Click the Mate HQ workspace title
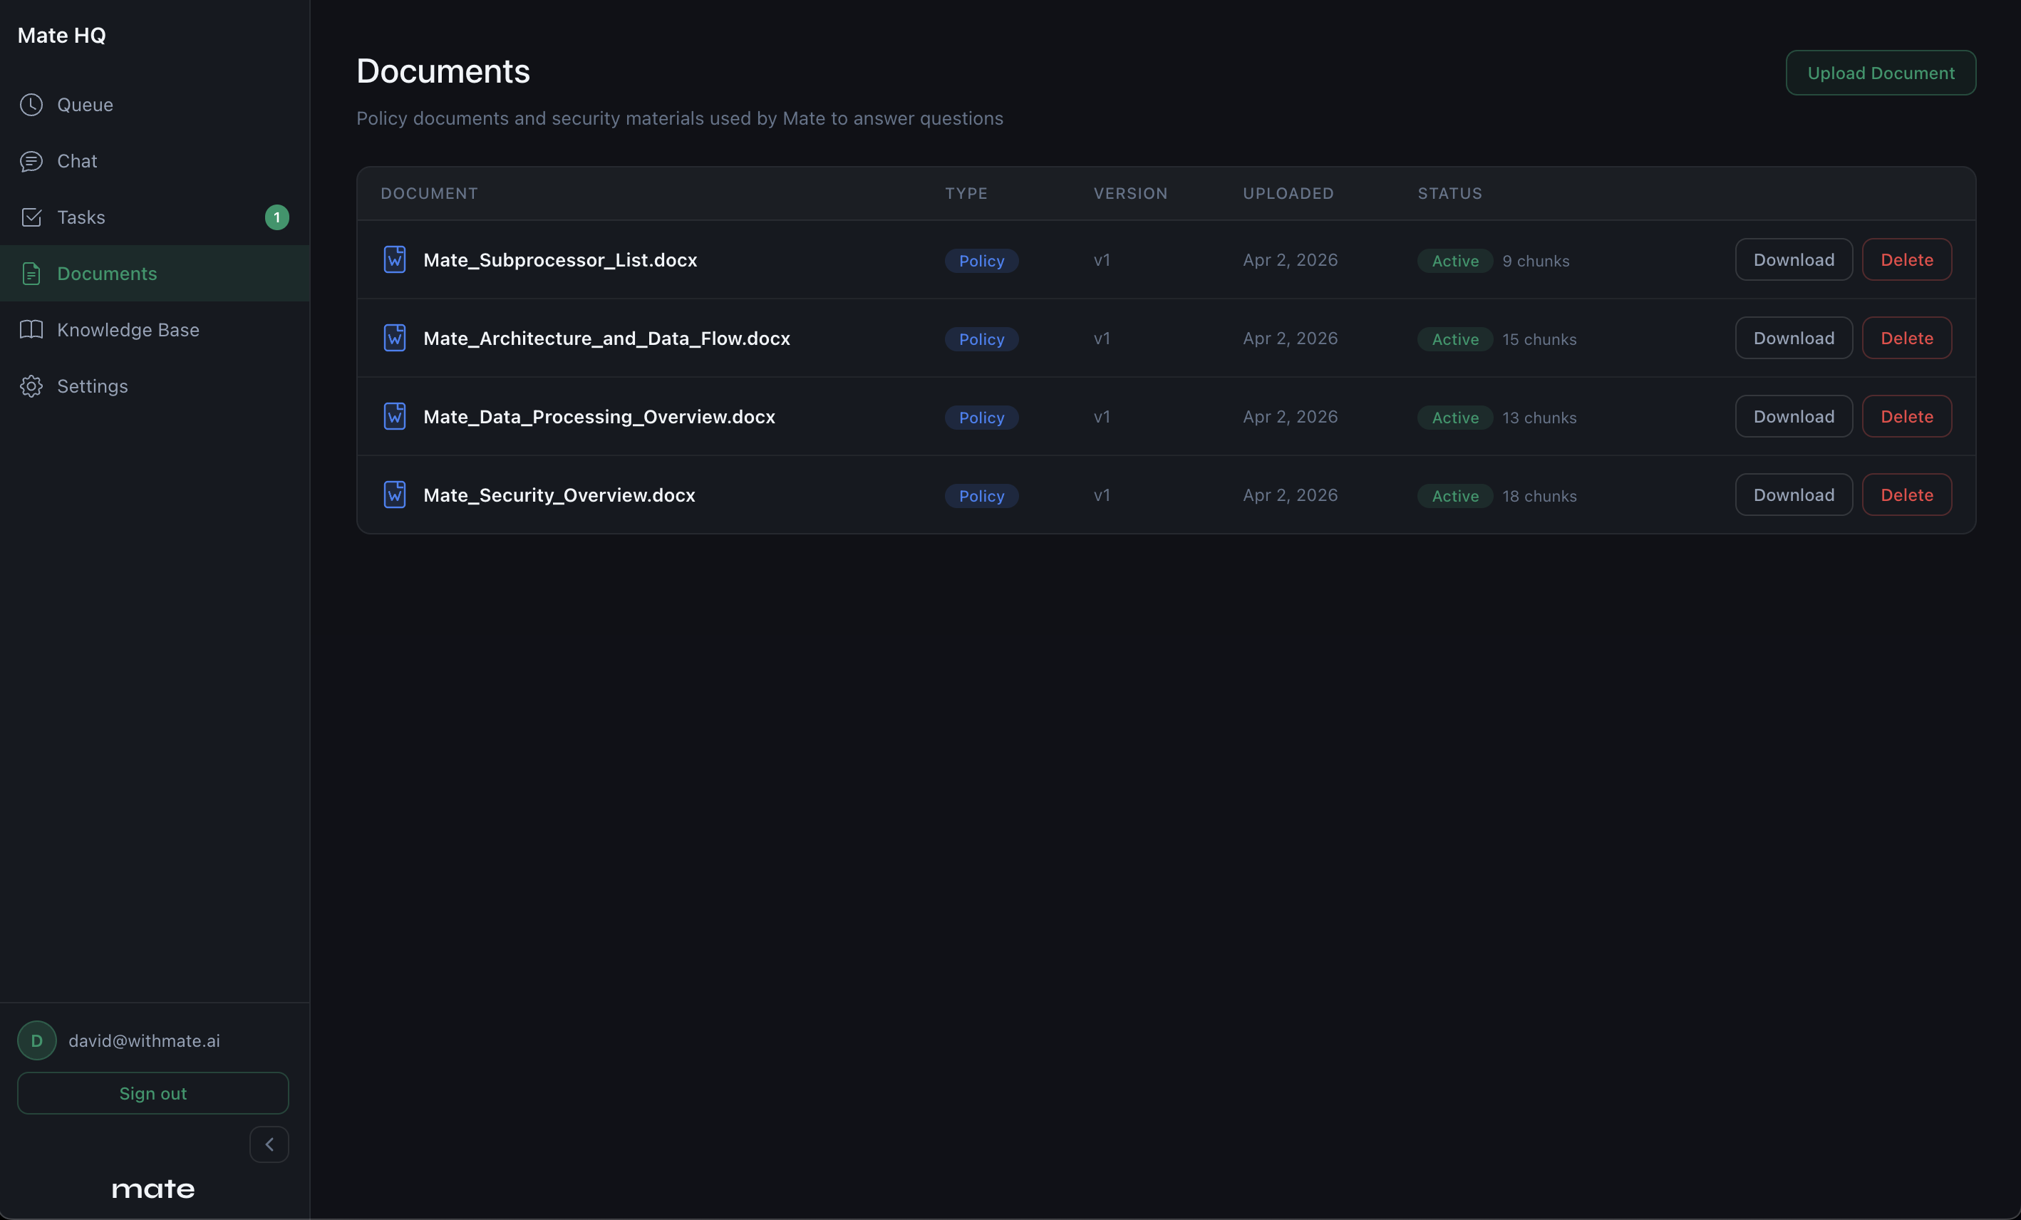 [61, 36]
